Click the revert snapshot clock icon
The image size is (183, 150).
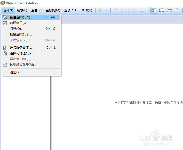135,10
